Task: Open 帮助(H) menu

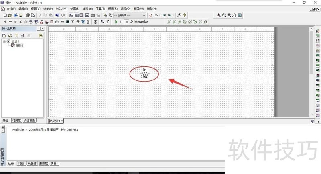Action: tap(152, 8)
